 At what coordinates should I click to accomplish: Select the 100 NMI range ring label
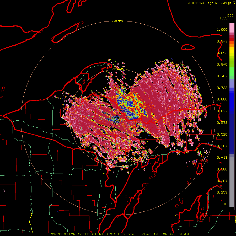tap(118, 21)
